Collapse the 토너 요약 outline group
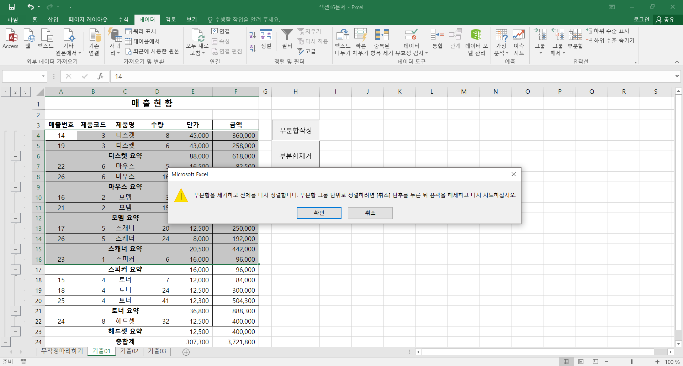This screenshot has width=683, height=366. (15, 311)
